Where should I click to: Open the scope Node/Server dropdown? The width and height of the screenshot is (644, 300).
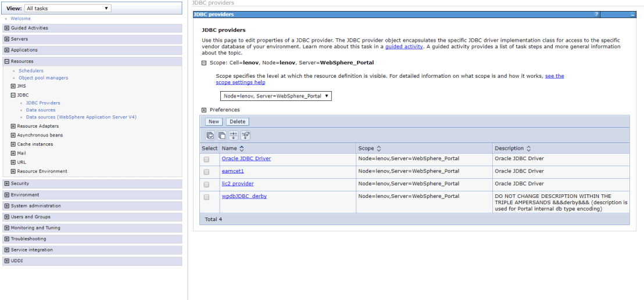click(276, 96)
